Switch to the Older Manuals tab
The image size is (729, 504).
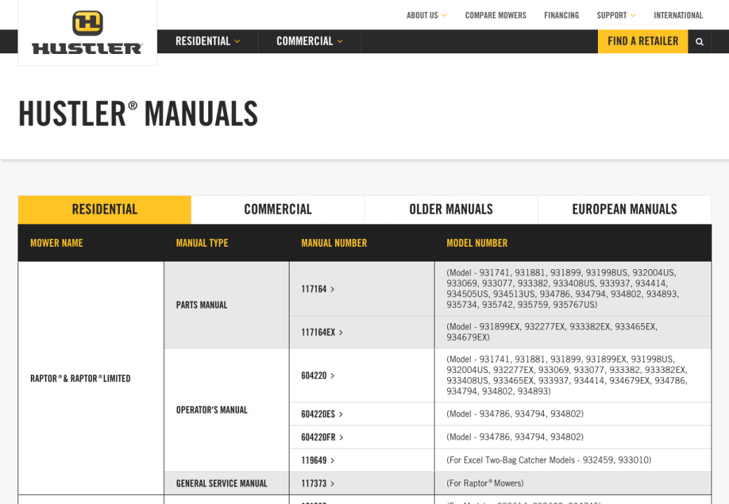(x=451, y=210)
